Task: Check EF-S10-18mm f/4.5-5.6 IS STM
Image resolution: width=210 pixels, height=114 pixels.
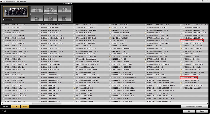Action: 181,41
